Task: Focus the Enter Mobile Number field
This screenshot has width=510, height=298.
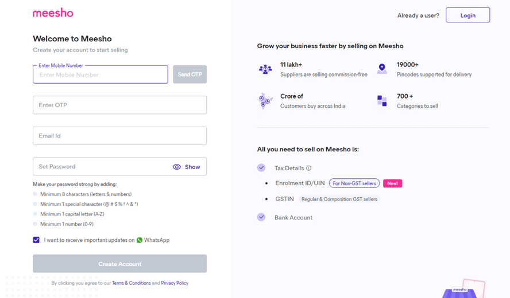Action: pos(101,74)
